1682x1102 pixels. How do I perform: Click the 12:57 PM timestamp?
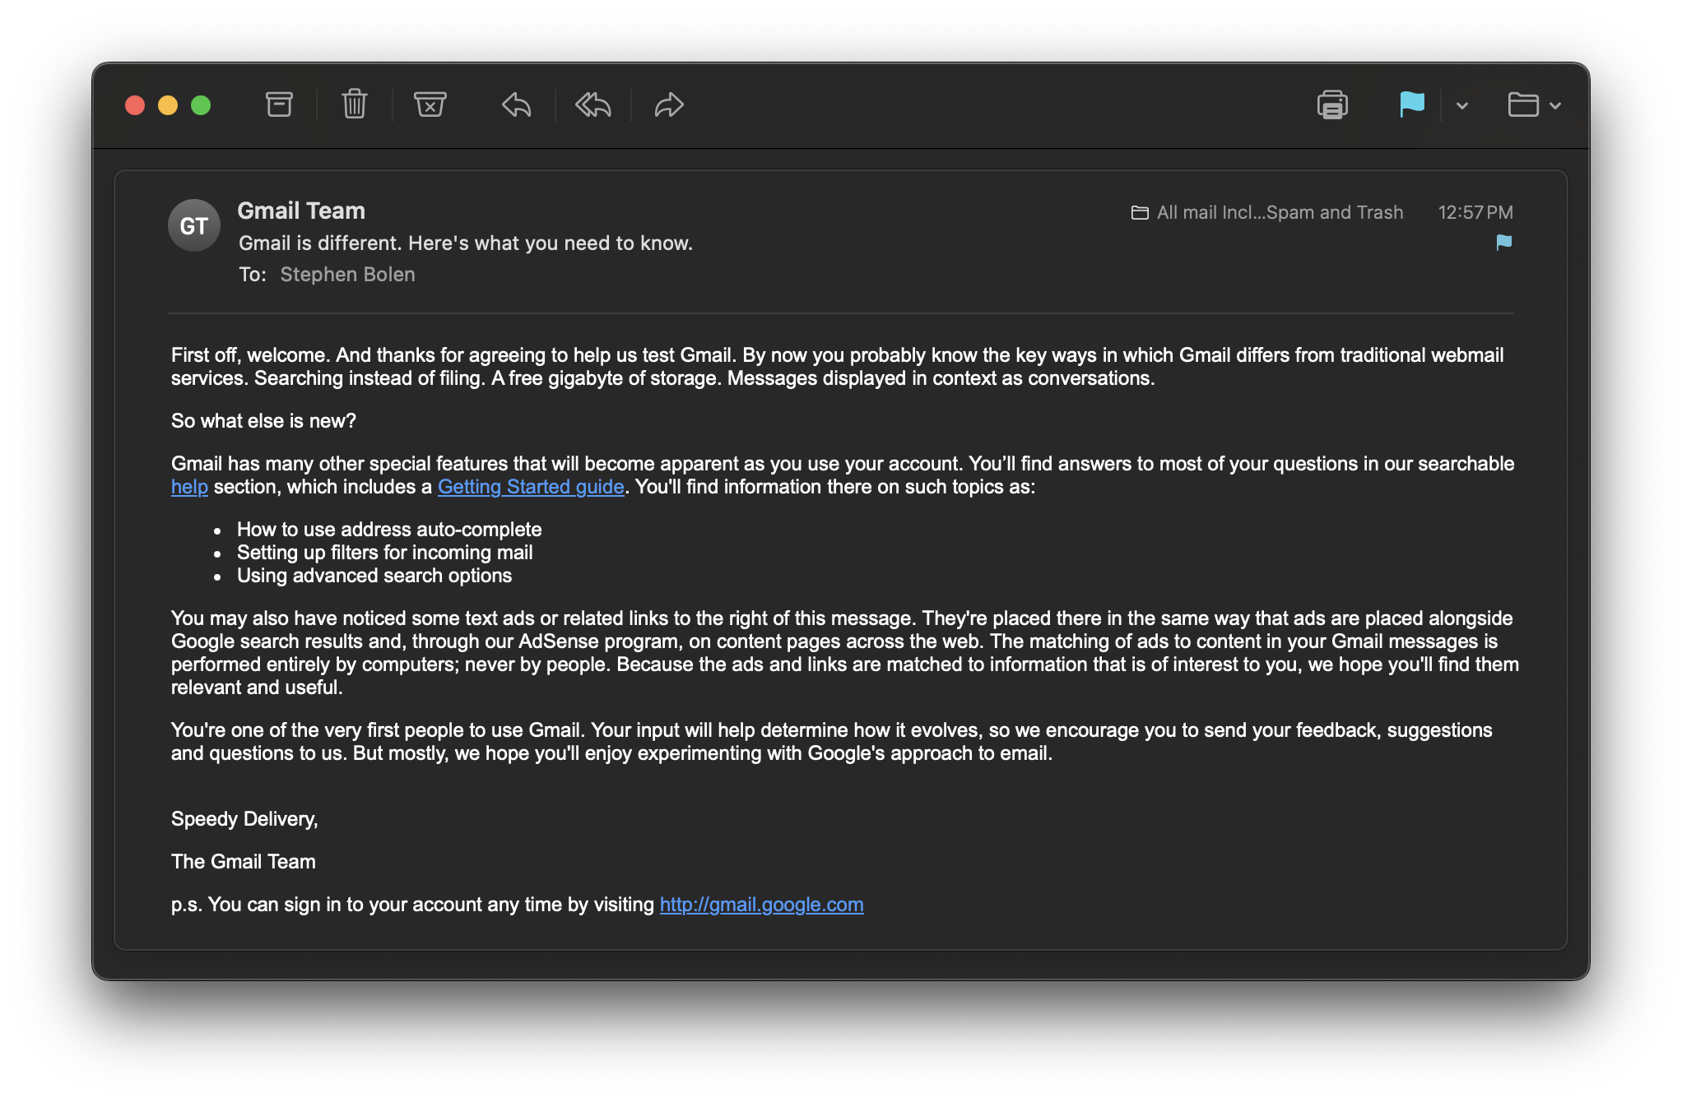click(1475, 212)
